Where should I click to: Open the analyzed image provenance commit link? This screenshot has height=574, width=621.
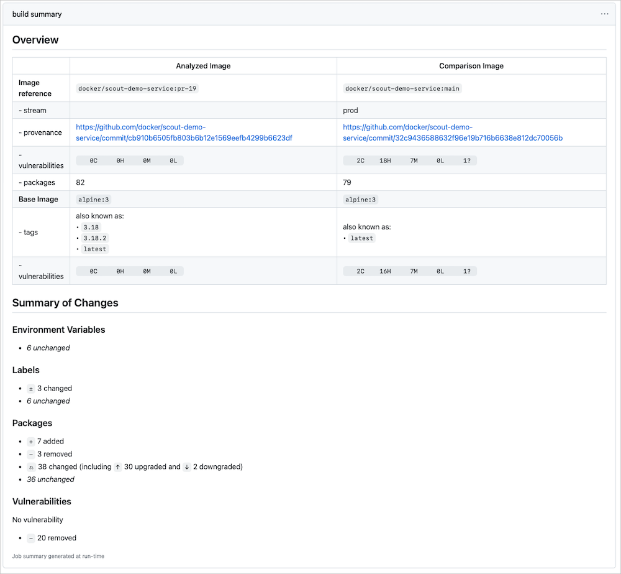click(184, 132)
